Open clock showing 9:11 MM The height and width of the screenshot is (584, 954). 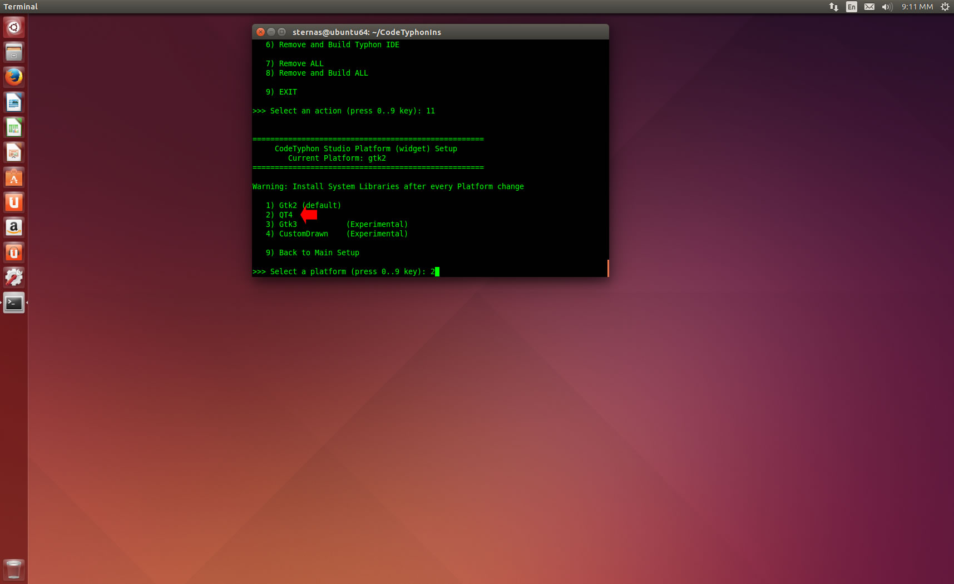[x=917, y=7]
